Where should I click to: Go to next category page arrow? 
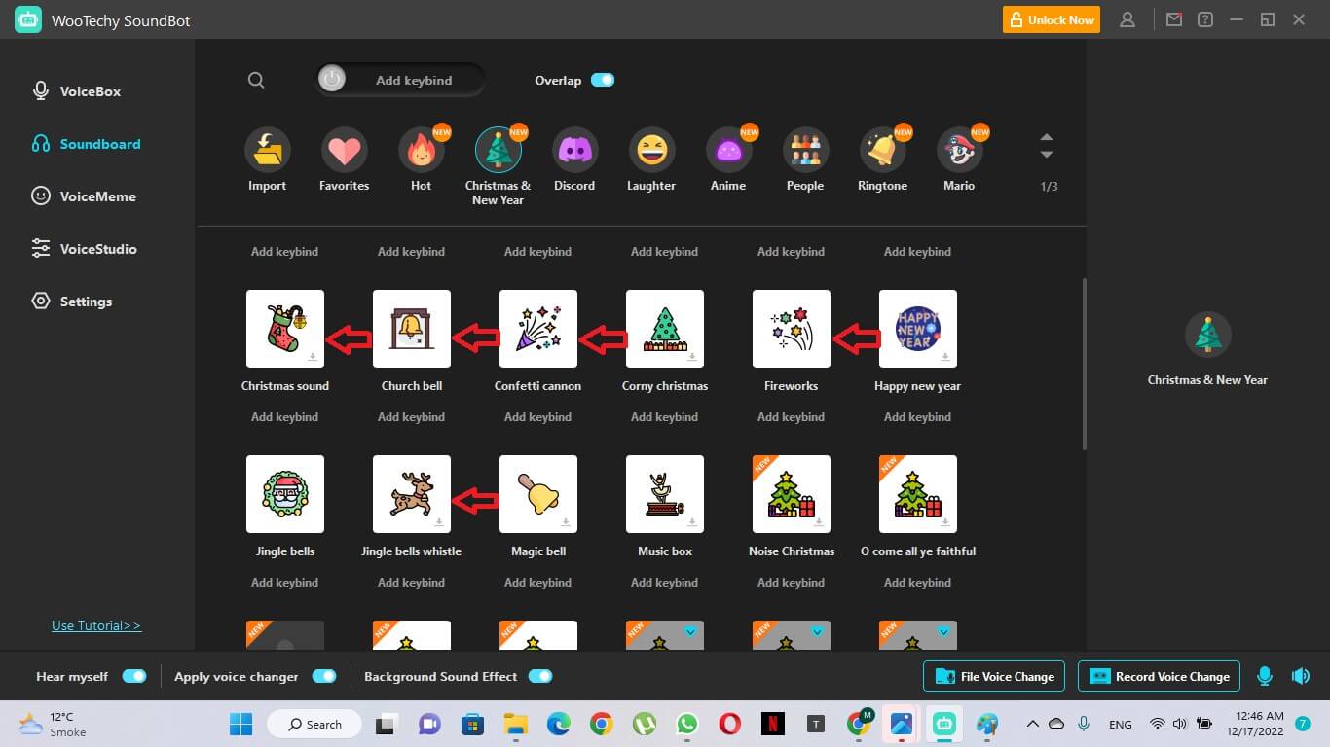click(1047, 156)
